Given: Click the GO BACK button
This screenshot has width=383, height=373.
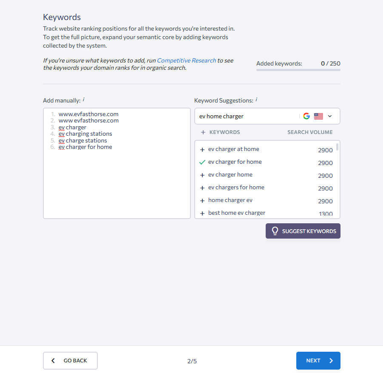Looking at the screenshot, I should point(70,361).
